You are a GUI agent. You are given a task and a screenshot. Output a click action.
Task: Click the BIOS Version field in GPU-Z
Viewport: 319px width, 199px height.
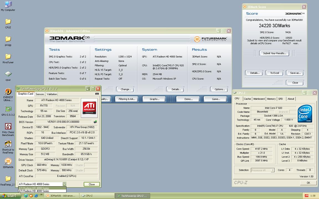(63, 122)
